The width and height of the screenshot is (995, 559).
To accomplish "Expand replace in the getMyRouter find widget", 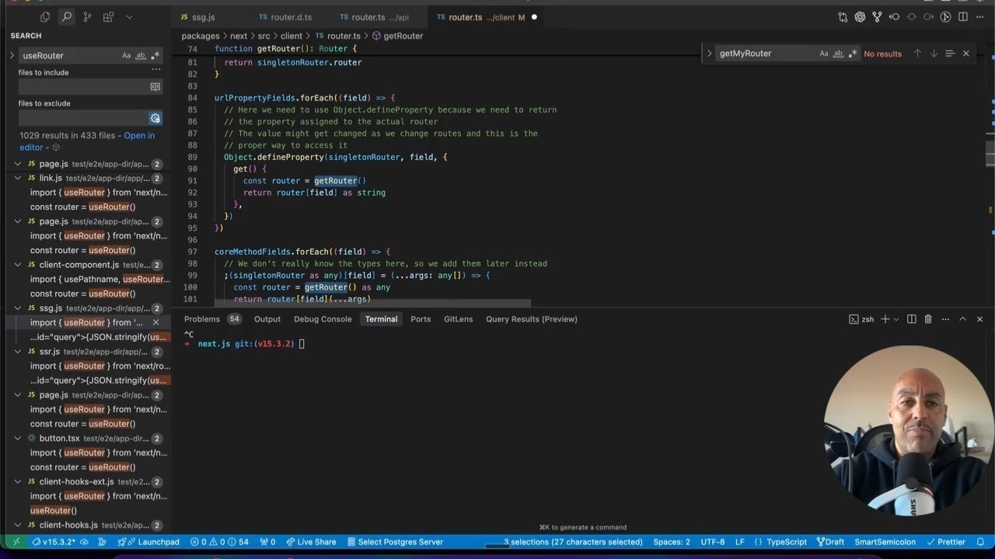I will (709, 54).
